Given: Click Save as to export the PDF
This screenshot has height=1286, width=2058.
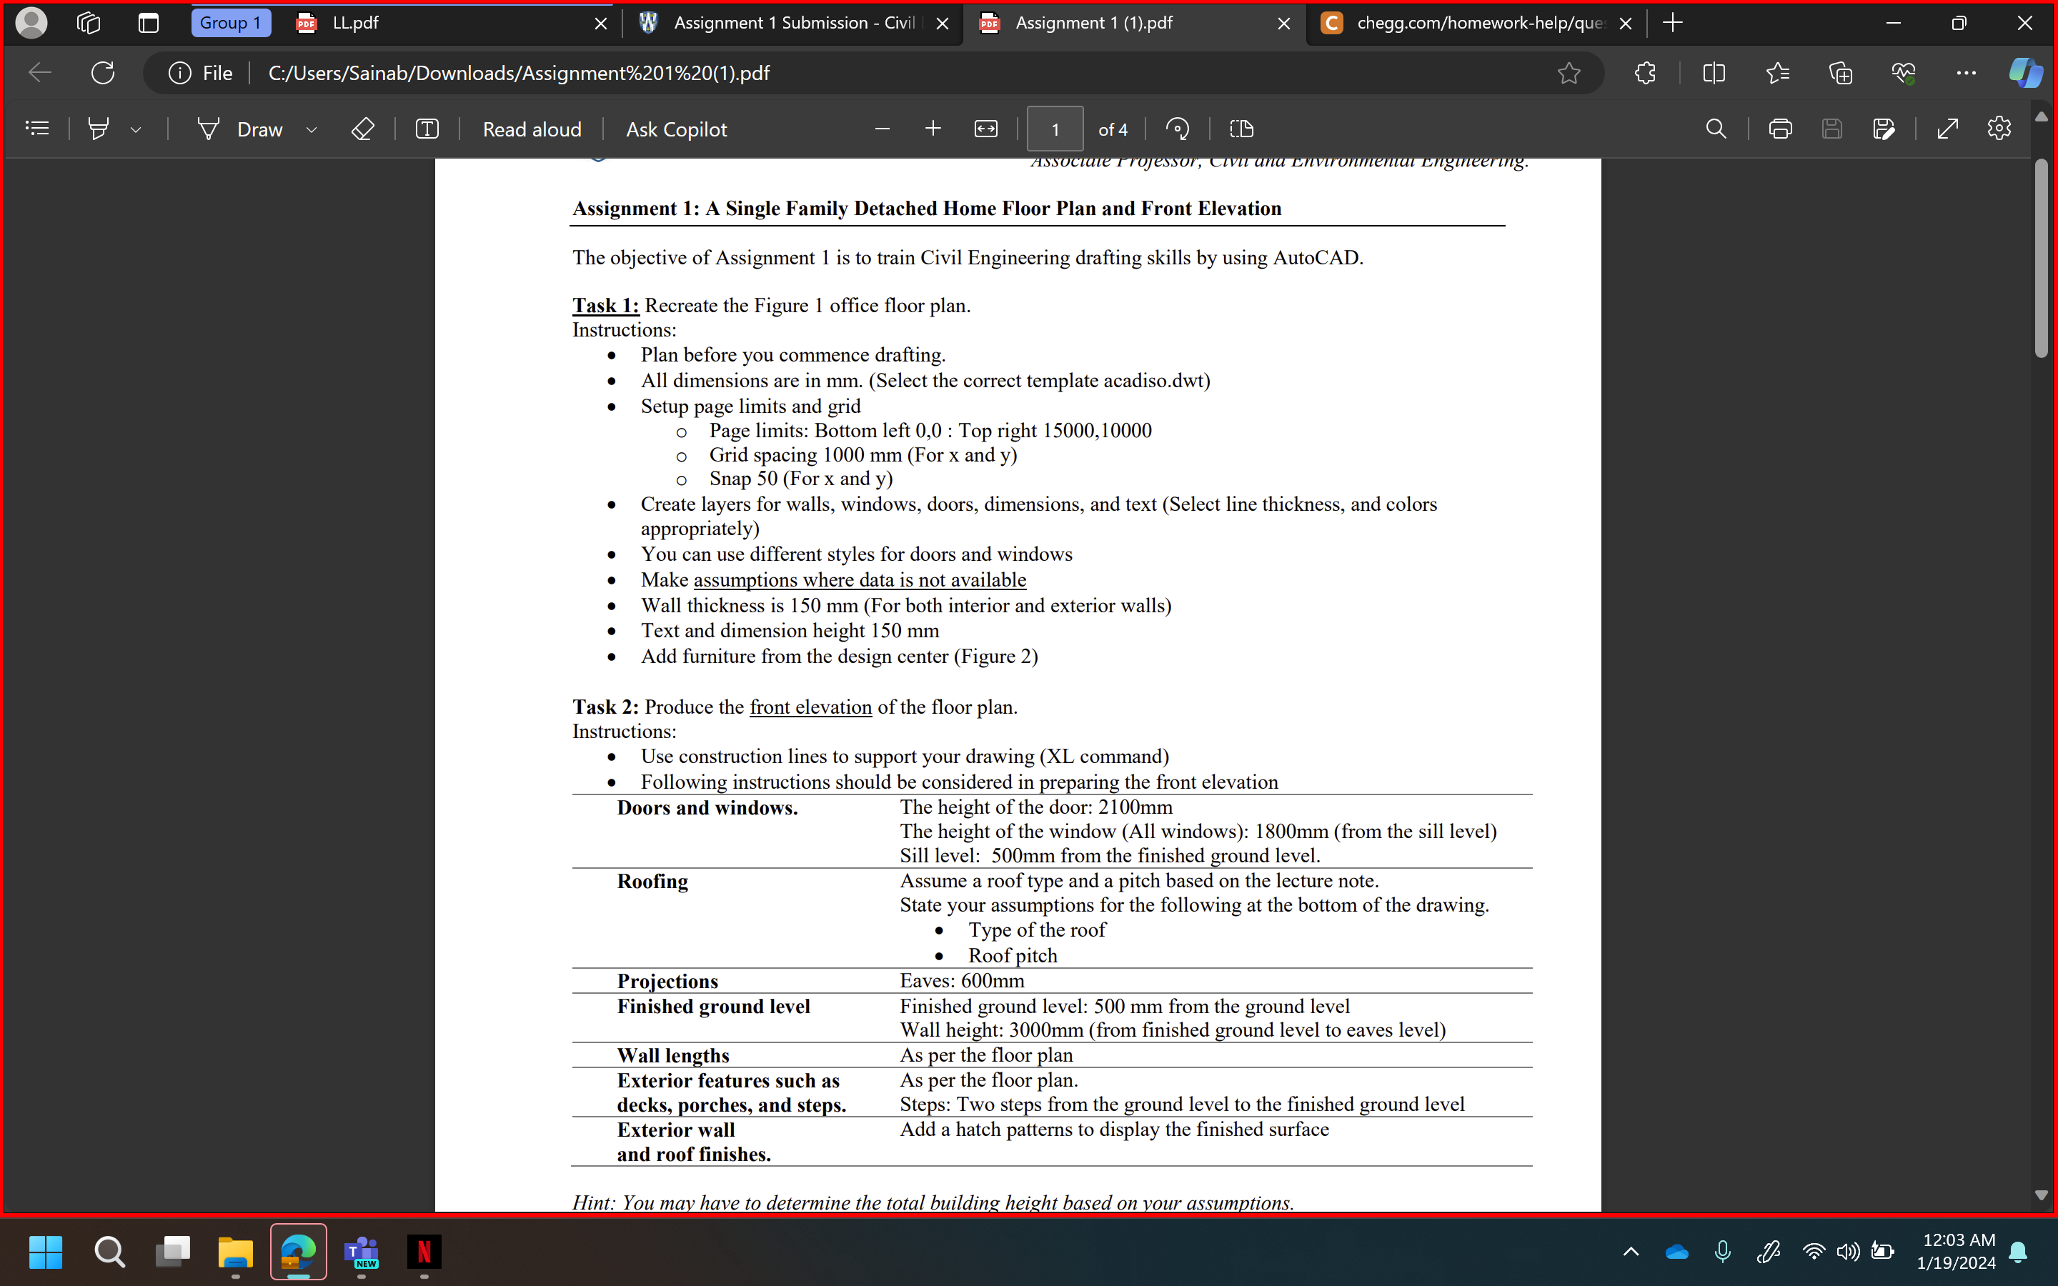Looking at the screenshot, I should tap(1884, 129).
